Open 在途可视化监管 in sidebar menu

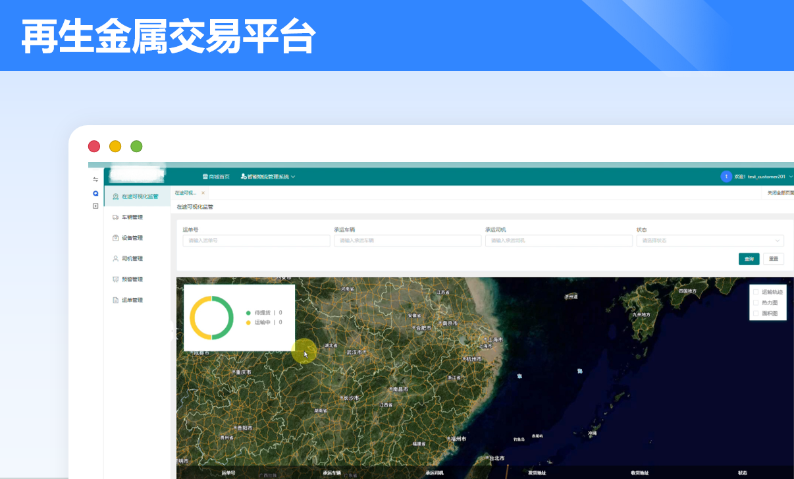coord(137,196)
